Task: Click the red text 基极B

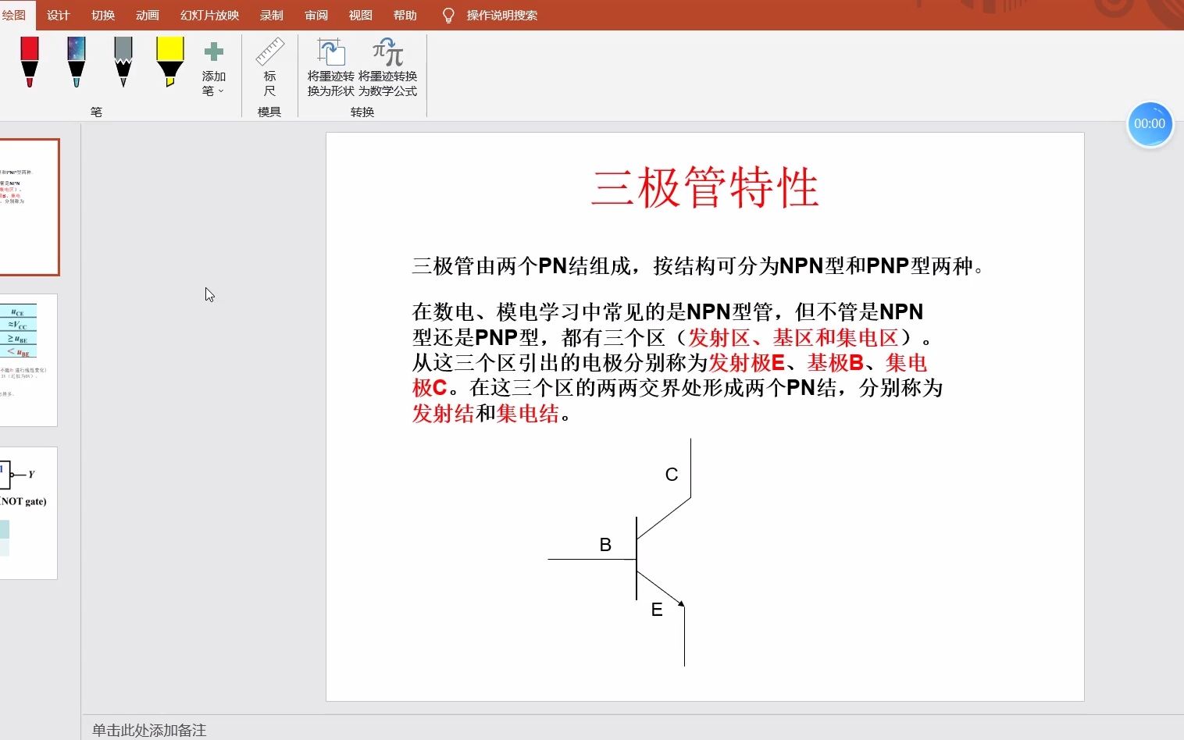Action: pos(836,363)
